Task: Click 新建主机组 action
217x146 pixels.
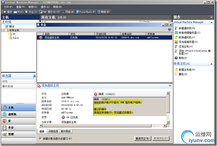Action: coord(185,70)
